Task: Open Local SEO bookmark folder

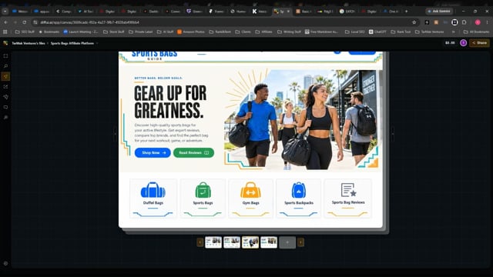Action: (355, 32)
